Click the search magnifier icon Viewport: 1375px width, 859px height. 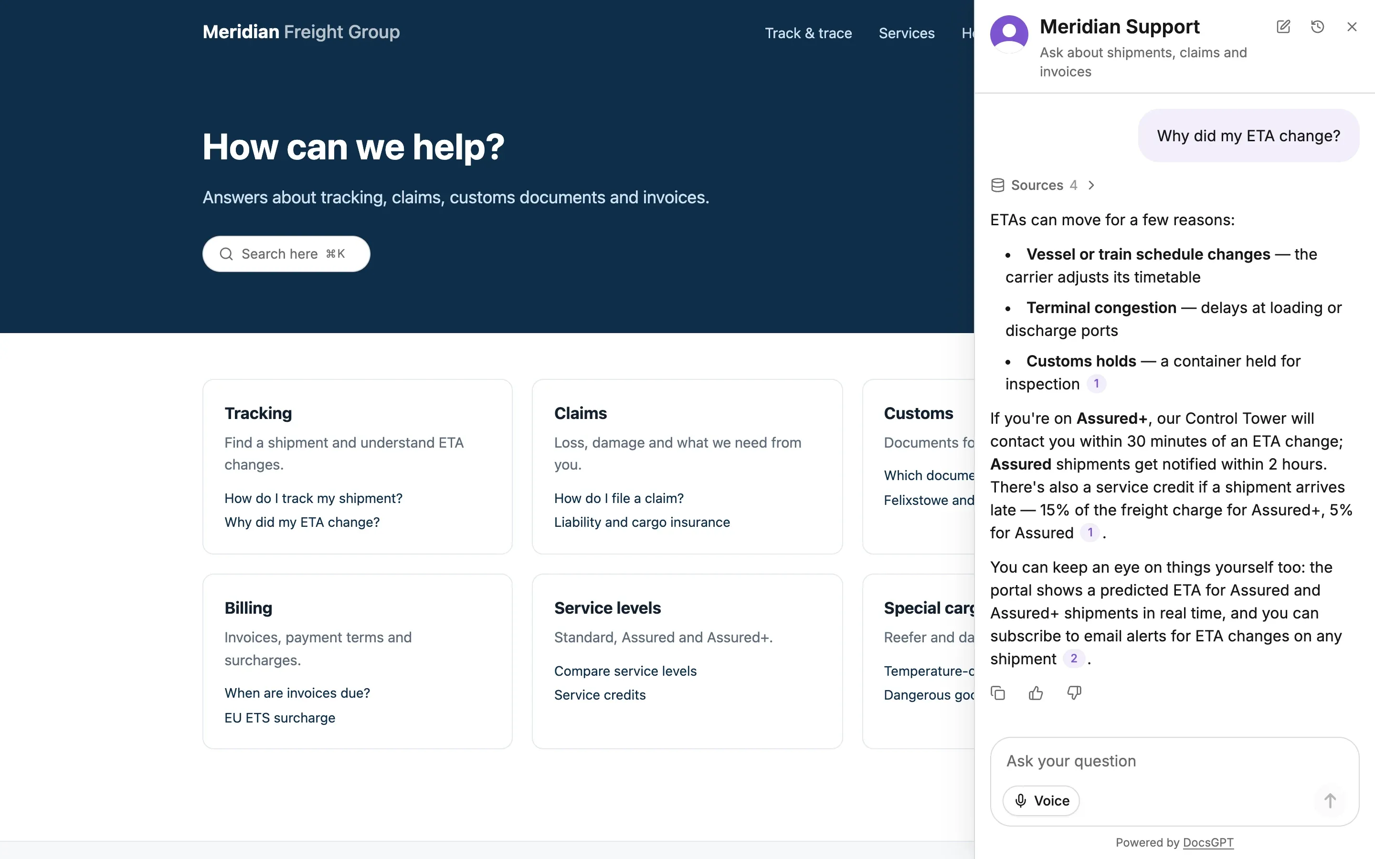(x=226, y=254)
